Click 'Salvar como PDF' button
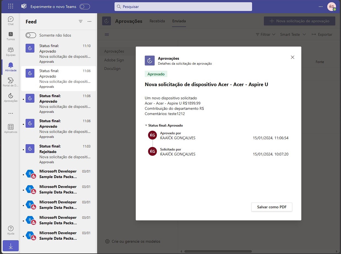This screenshot has height=254, width=341. click(x=272, y=207)
